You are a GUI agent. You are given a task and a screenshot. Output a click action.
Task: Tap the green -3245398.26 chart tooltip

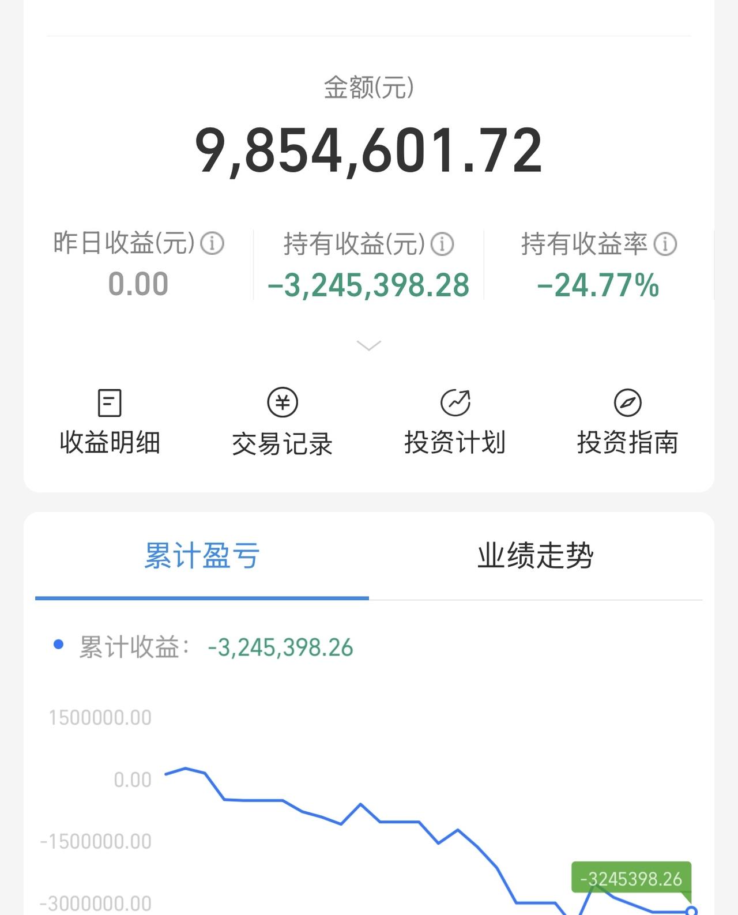point(631,879)
